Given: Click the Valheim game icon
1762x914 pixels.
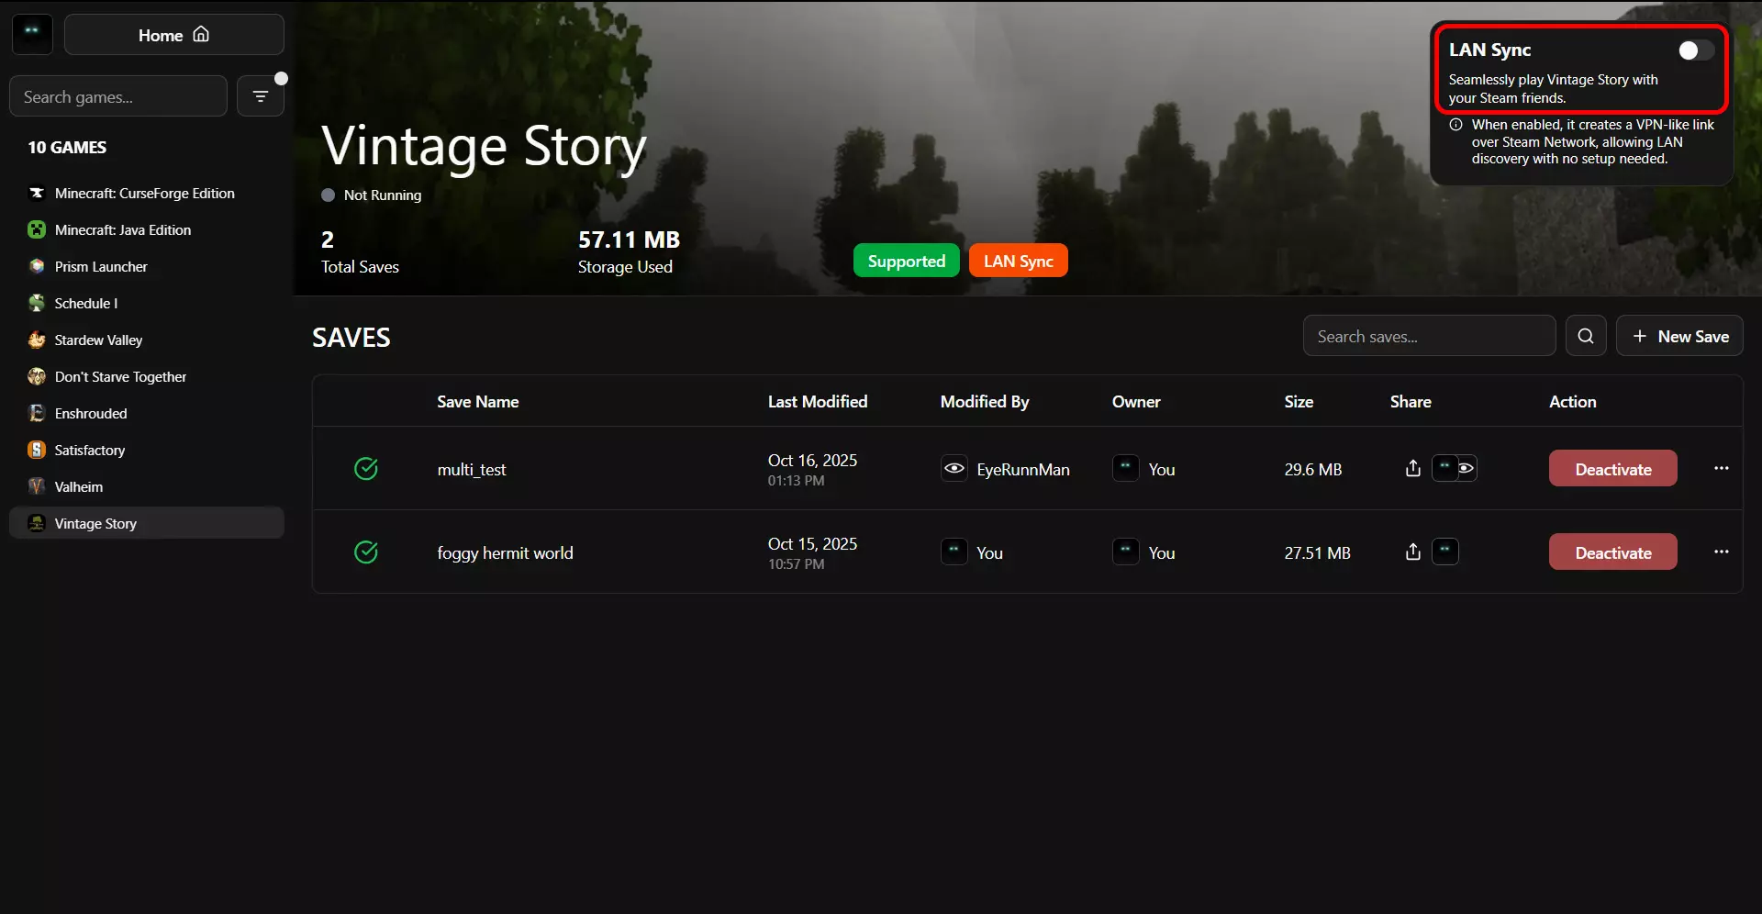Looking at the screenshot, I should tap(37, 486).
